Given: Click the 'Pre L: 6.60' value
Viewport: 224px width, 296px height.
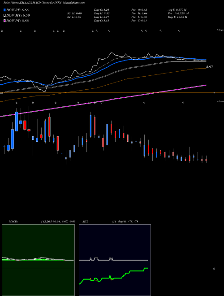Looking at the screenshot, I should pos(139,17).
